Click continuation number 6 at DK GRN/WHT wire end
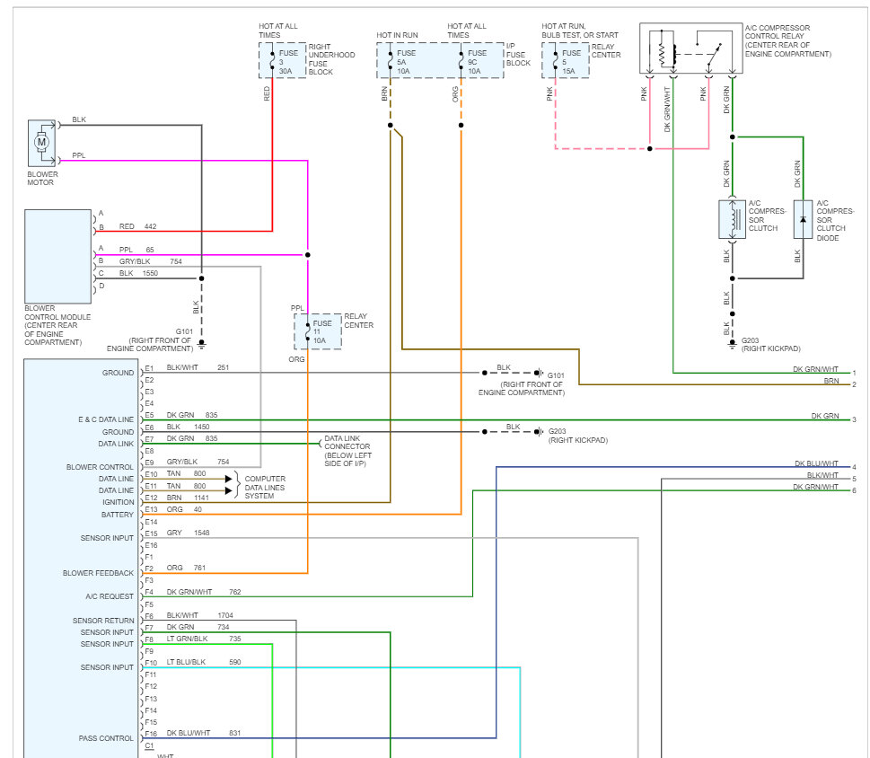The height and width of the screenshot is (758, 870). pyautogui.click(x=855, y=490)
